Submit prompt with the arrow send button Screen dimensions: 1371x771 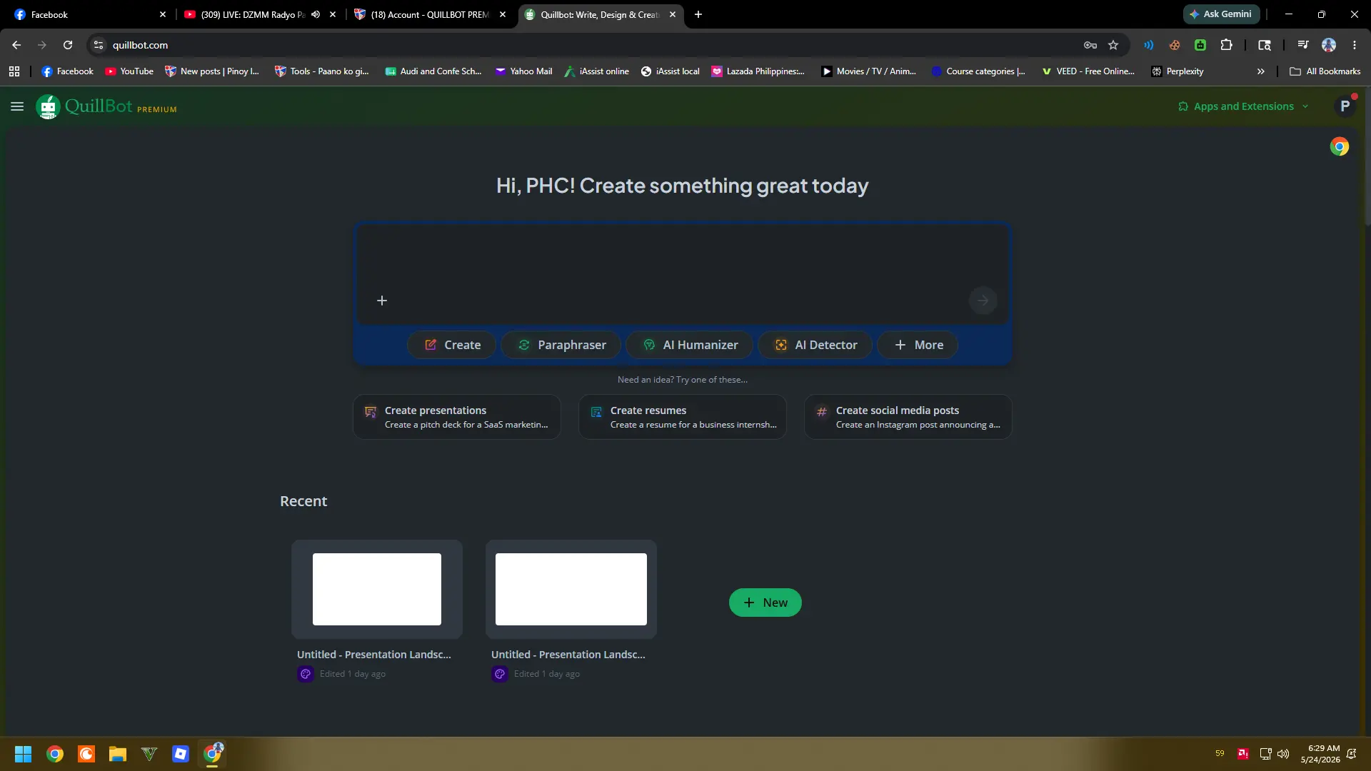(x=983, y=301)
